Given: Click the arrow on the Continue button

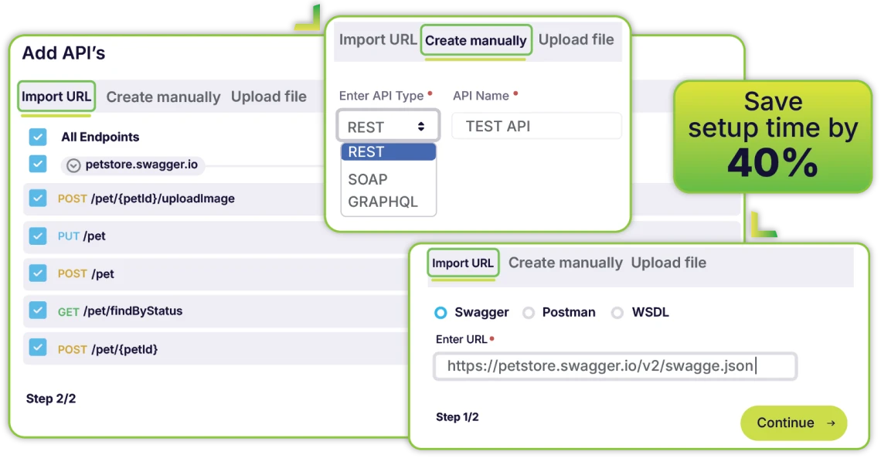Looking at the screenshot, I should (x=831, y=422).
